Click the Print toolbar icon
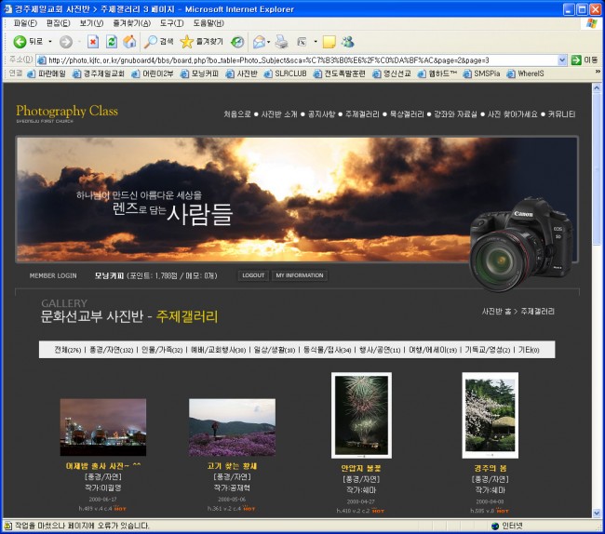Image resolution: width=605 pixels, height=534 pixels. (281, 42)
